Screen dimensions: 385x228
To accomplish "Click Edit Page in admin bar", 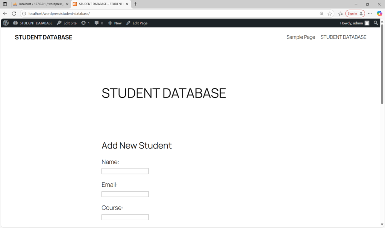I will pos(137,23).
